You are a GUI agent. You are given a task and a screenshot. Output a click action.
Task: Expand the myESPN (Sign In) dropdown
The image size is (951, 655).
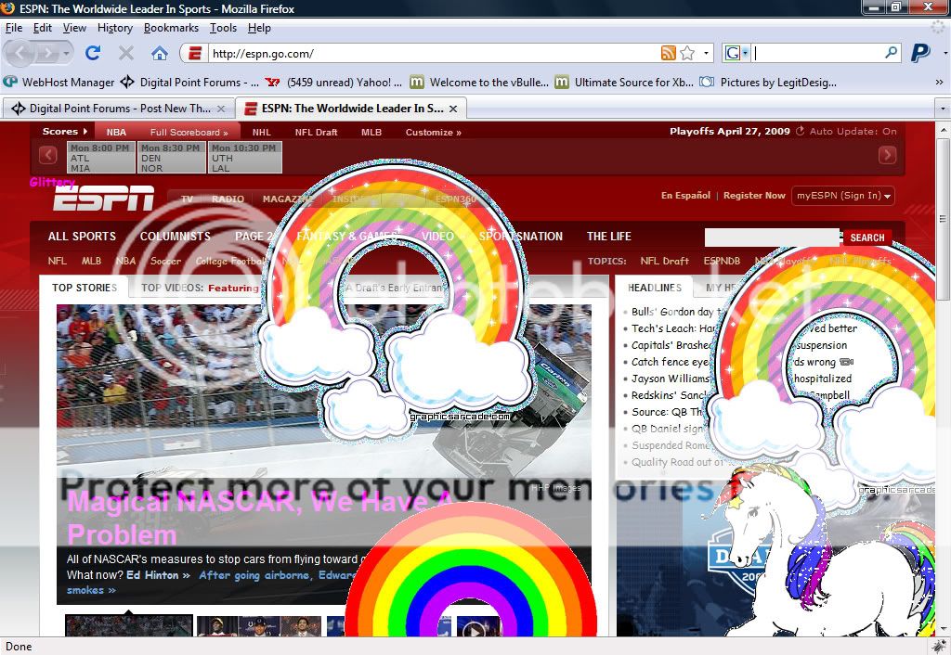coord(843,196)
